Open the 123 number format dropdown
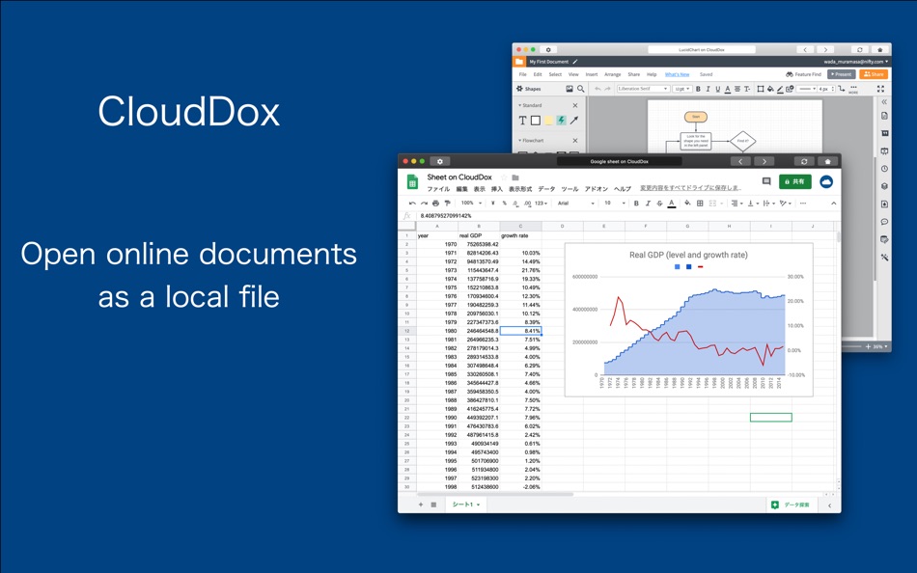The image size is (917, 573). [x=541, y=204]
